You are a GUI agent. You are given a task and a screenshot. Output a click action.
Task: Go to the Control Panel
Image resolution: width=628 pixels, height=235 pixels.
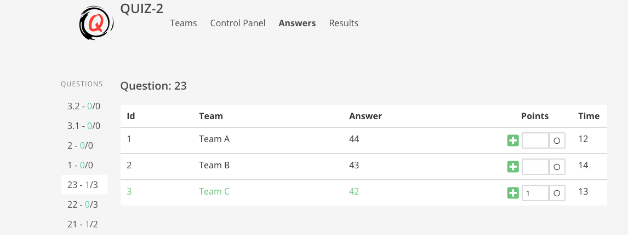pyautogui.click(x=238, y=23)
